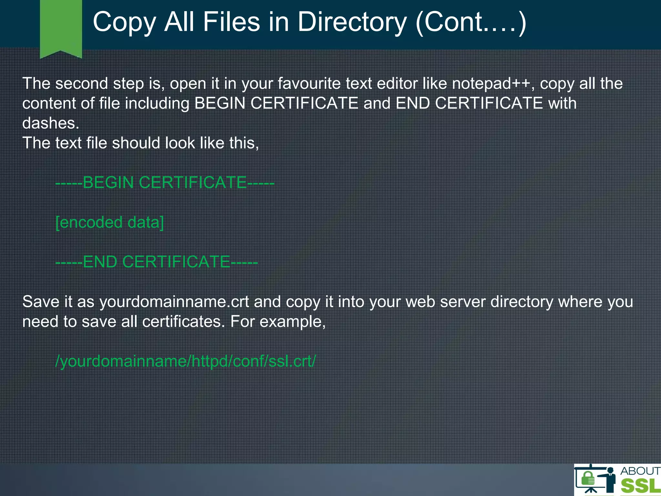The image size is (661, 496).
Task: Click the line starting 'content of file including BEGIN'
Action: (x=300, y=103)
